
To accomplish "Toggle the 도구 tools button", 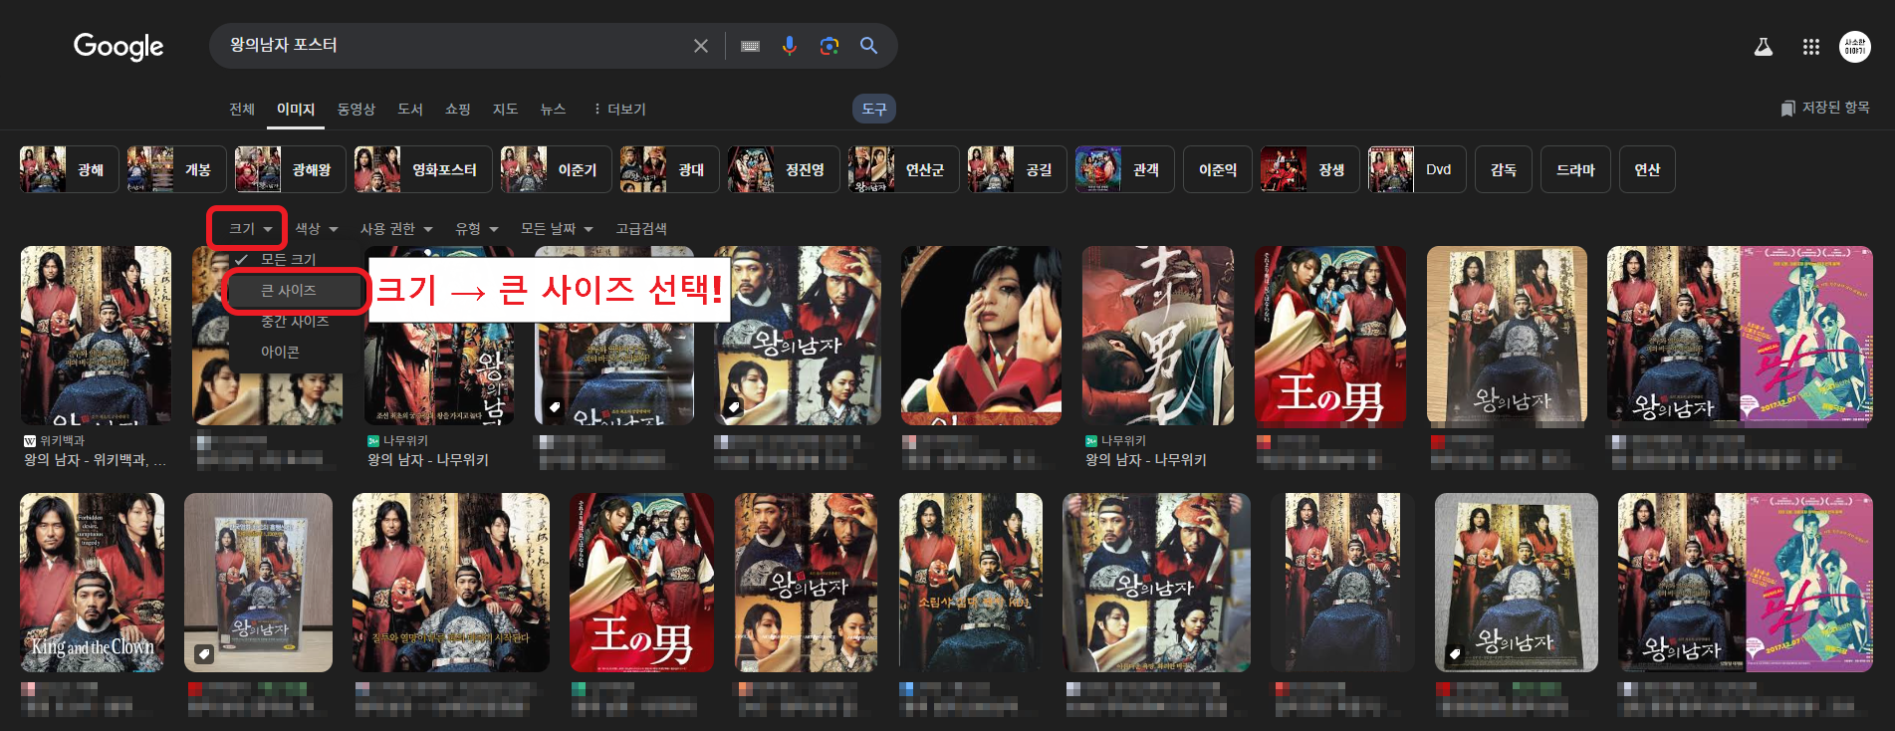I will tap(874, 109).
